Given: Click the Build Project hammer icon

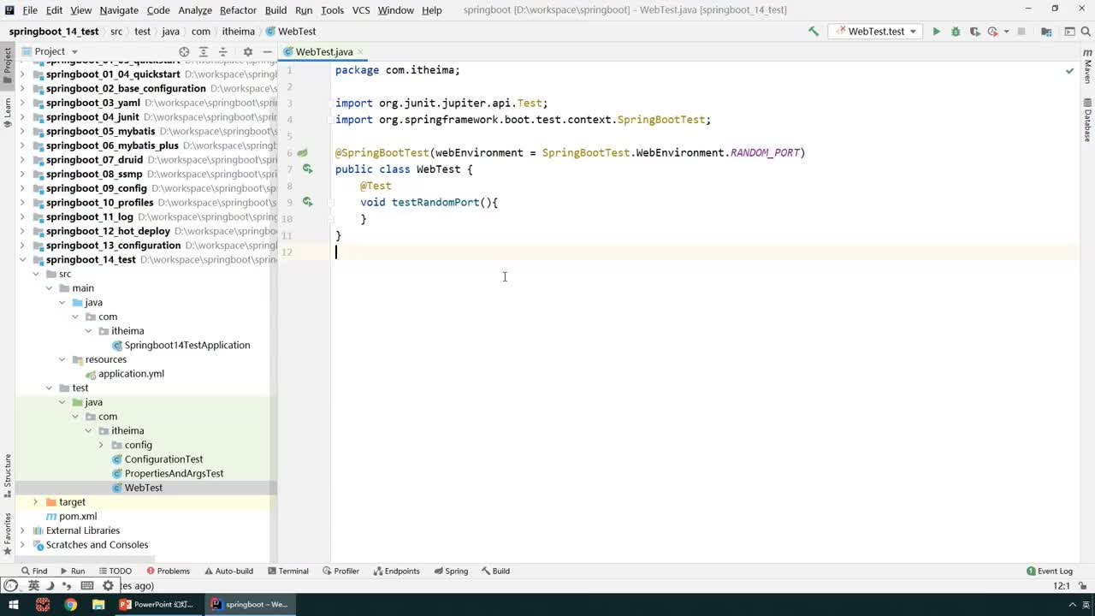Looking at the screenshot, I should pyautogui.click(x=814, y=32).
